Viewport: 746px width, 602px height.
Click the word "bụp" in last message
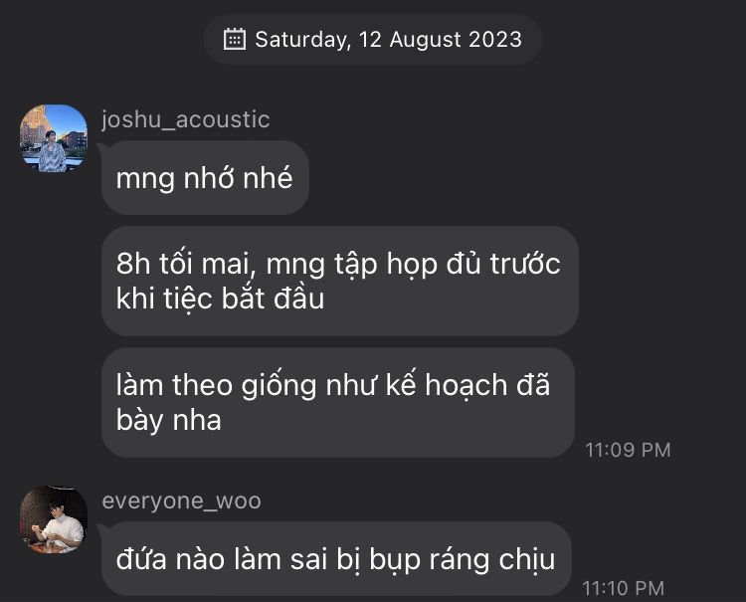(x=395, y=560)
